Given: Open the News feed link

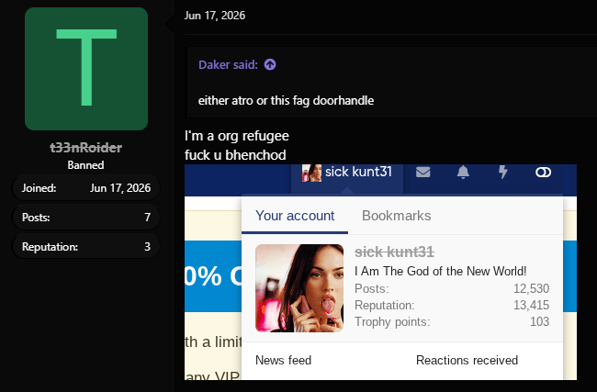Looking at the screenshot, I should click(x=283, y=360).
